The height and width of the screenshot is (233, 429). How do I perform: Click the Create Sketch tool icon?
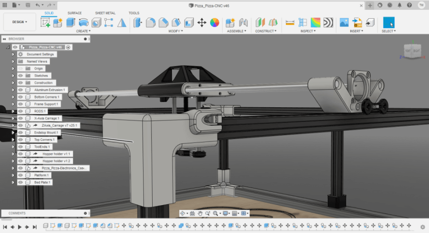[46, 22]
